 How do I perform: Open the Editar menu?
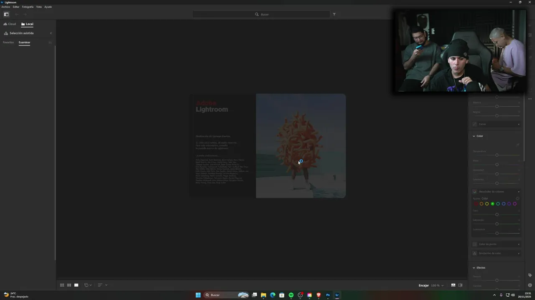16,7
